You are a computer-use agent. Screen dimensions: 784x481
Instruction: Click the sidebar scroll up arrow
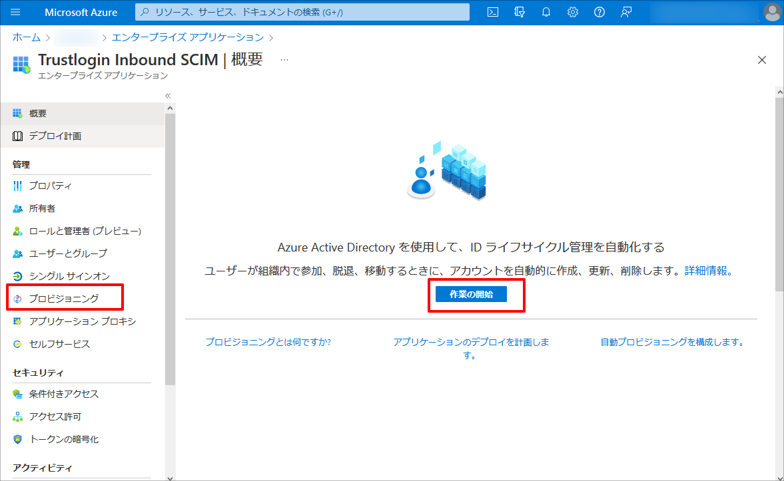point(170,108)
